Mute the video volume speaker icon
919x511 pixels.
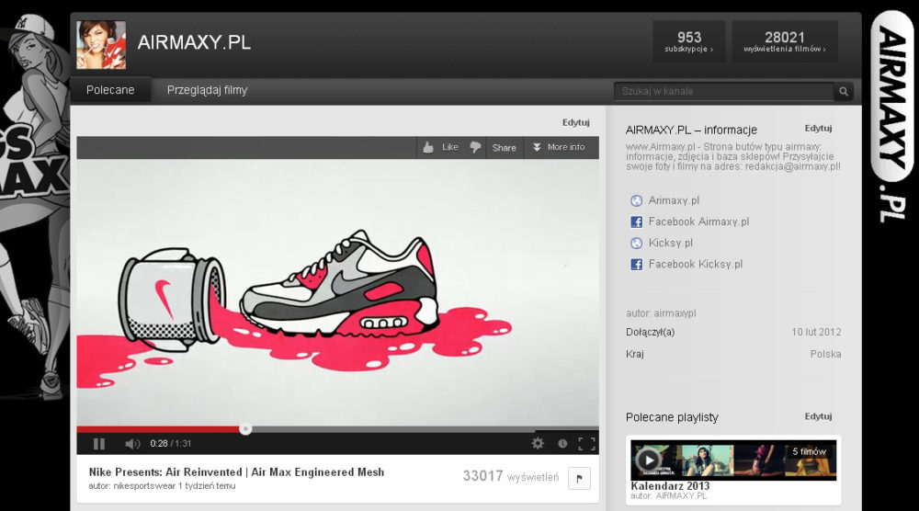[132, 444]
